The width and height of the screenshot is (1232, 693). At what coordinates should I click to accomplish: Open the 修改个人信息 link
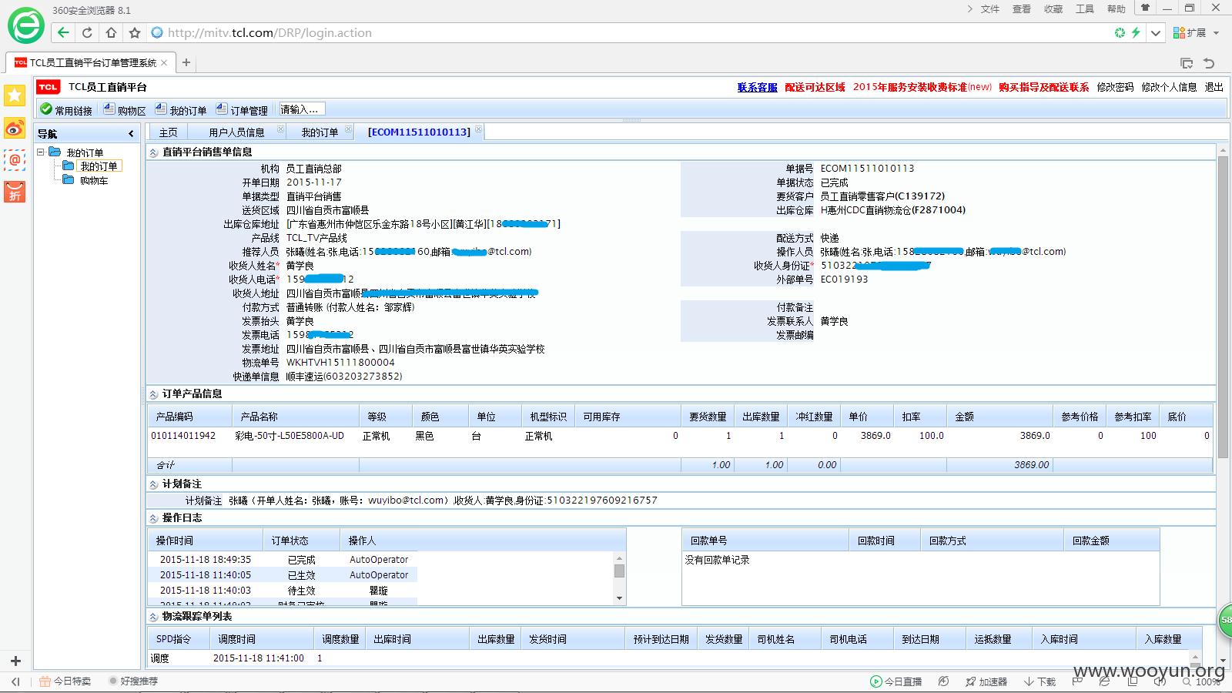tap(1169, 87)
